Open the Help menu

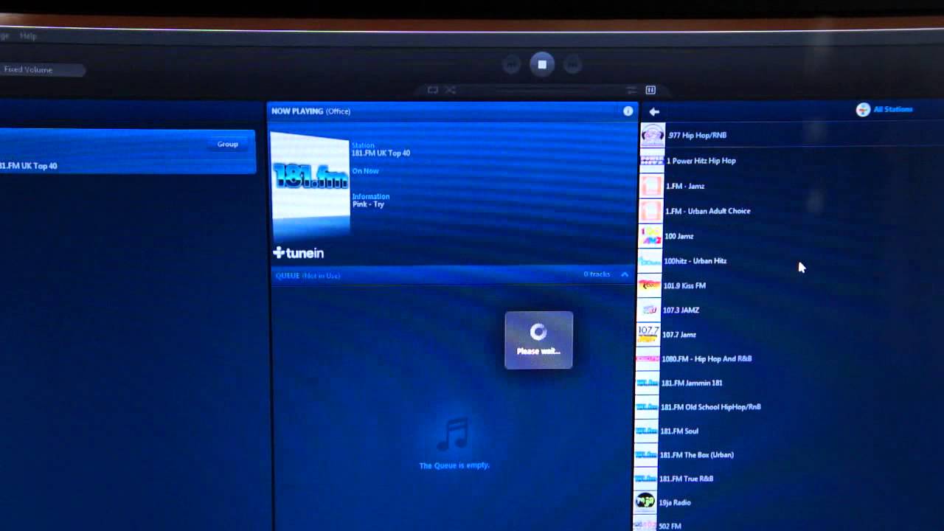coord(28,35)
